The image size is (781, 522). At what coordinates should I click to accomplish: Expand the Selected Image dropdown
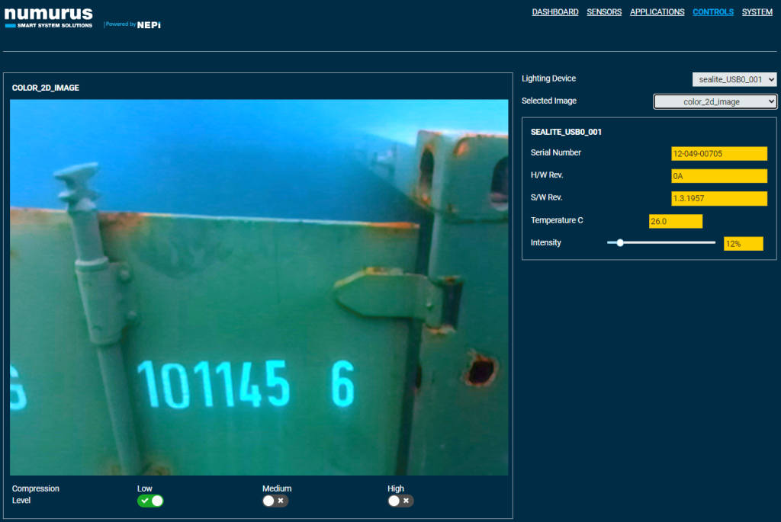(715, 101)
